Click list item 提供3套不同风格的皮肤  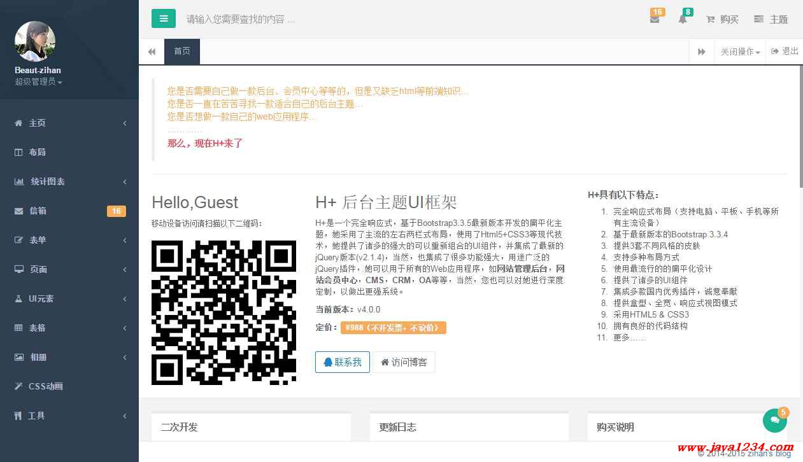[x=657, y=246]
